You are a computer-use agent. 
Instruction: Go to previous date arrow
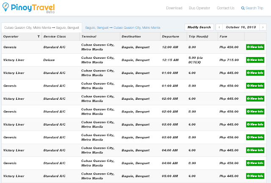coord(219,27)
